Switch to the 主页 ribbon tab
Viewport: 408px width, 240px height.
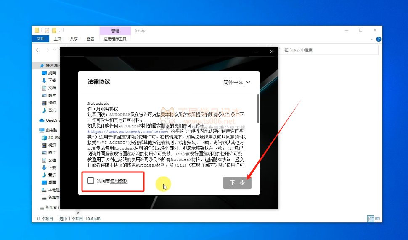(x=57, y=39)
